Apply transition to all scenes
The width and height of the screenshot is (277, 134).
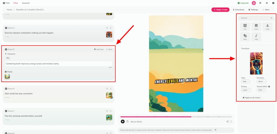(251, 97)
